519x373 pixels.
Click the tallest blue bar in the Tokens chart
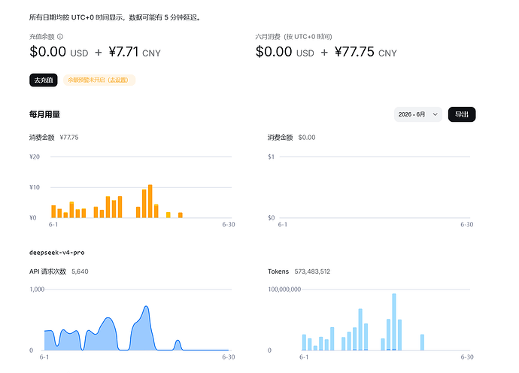click(x=394, y=322)
